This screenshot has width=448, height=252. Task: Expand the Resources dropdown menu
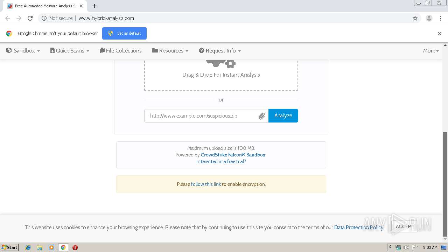point(170,51)
